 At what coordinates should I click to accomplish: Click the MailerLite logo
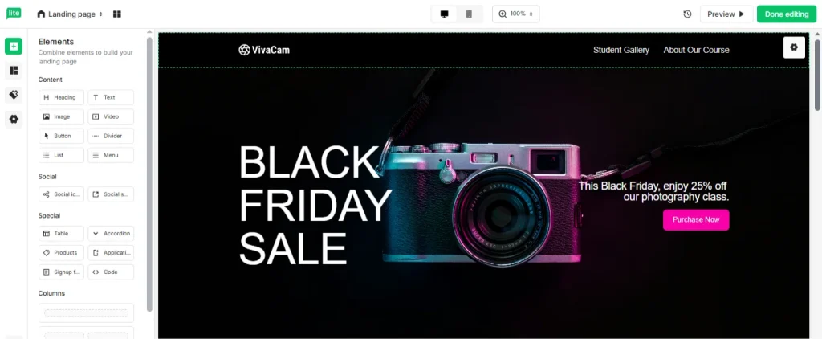point(14,14)
